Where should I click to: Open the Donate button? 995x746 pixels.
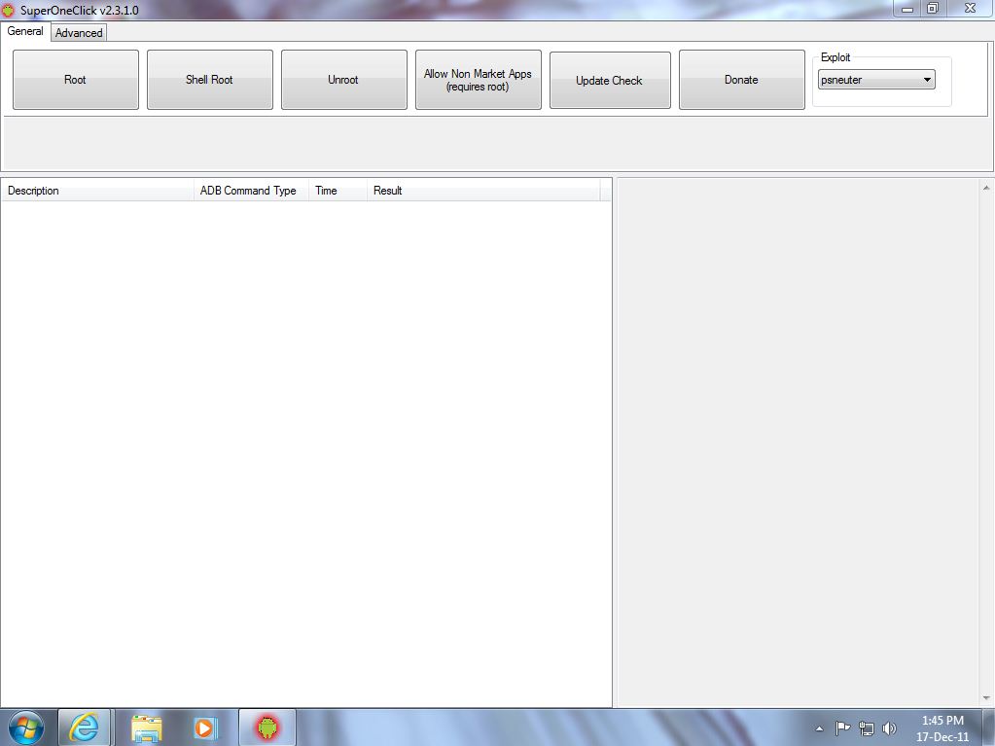click(x=742, y=80)
